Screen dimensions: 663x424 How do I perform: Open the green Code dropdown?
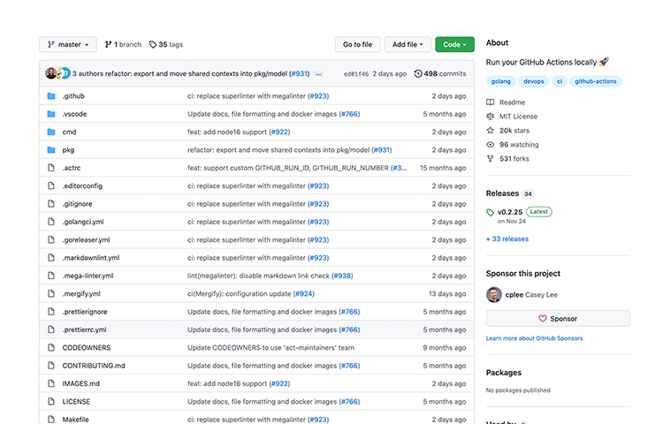(x=454, y=44)
